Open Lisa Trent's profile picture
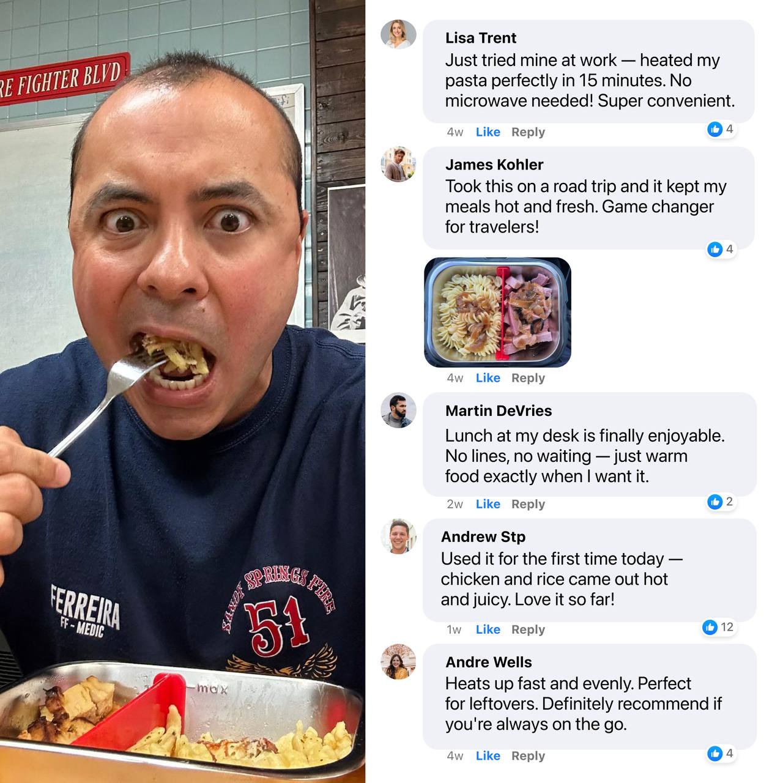Screen dimensions: 783x783 click(398, 34)
